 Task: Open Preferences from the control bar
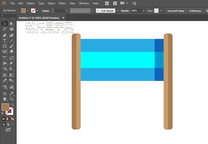(195, 11)
